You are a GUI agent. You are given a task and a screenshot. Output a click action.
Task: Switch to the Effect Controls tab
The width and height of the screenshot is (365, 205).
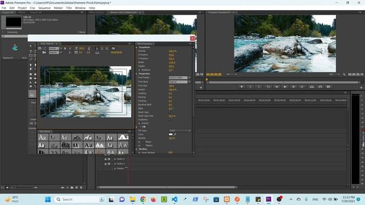point(96,13)
